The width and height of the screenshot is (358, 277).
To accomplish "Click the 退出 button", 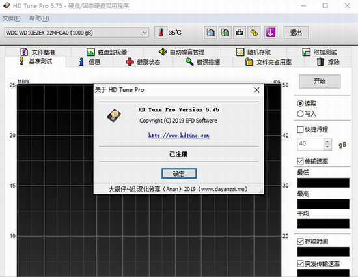I will point(296,33).
